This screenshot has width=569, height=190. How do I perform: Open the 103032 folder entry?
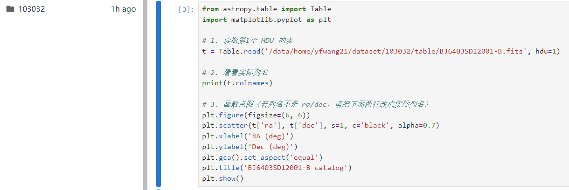(x=32, y=9)
